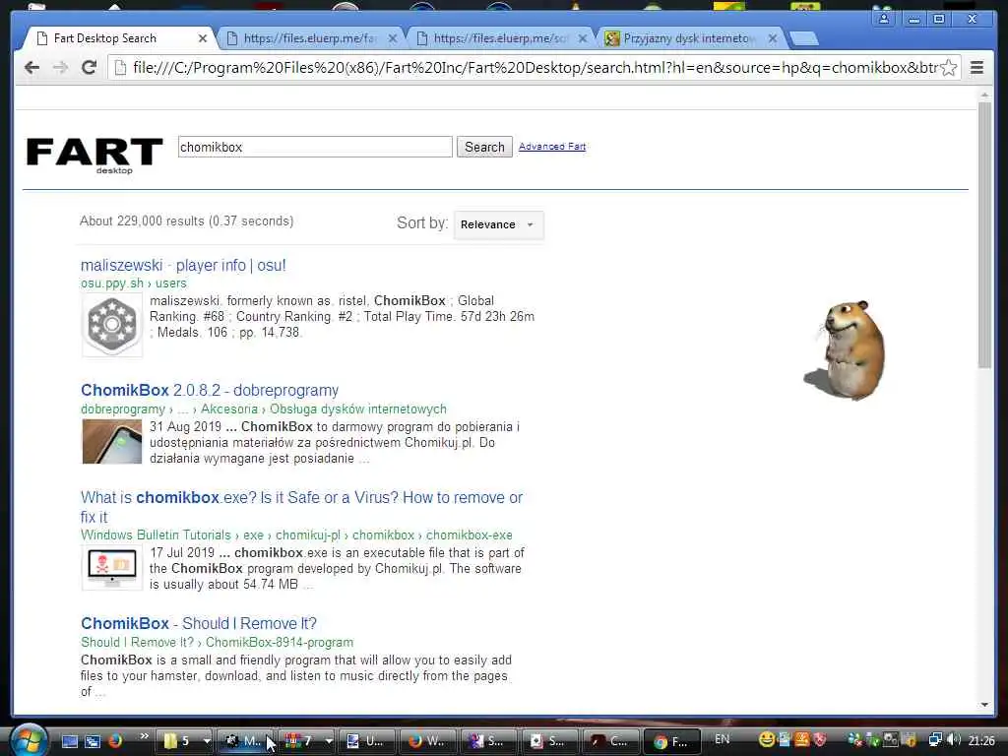
Task: Close the 'Przyjazny dysk internetowy' tab
Action: click(x=773, y=38)
